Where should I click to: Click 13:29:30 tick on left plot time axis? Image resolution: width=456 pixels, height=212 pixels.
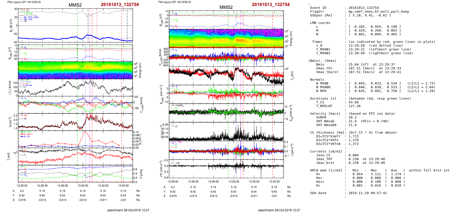pos(83,186)
